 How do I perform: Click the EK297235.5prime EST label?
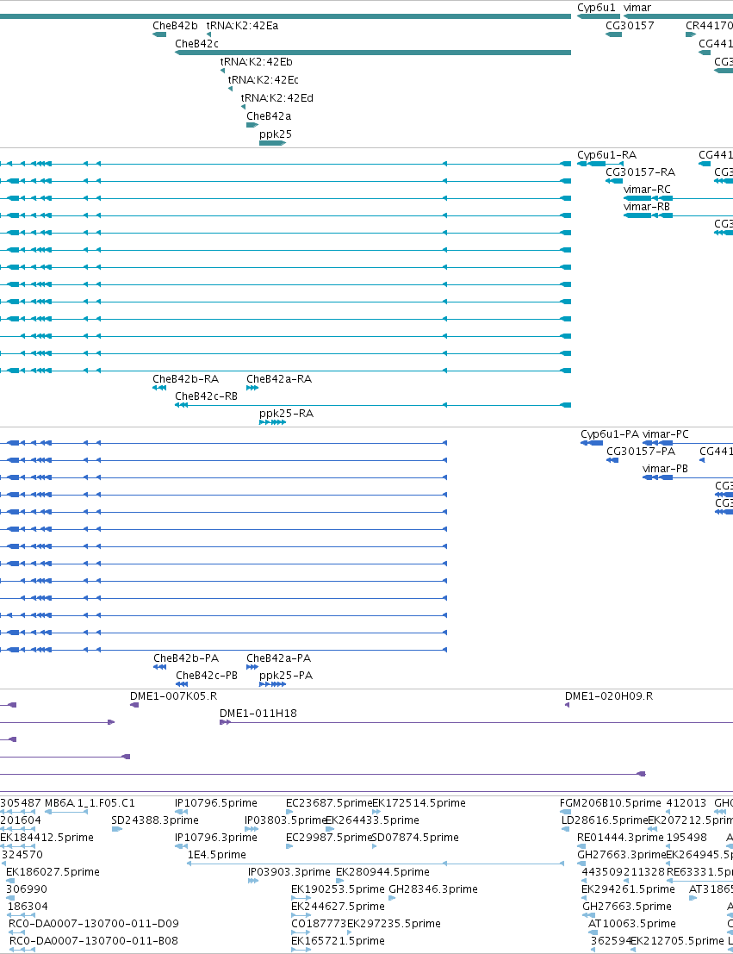pos(394,924)
